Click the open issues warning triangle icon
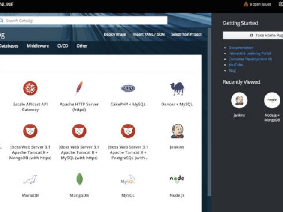The image size is (283, 212). click(246, 4)
